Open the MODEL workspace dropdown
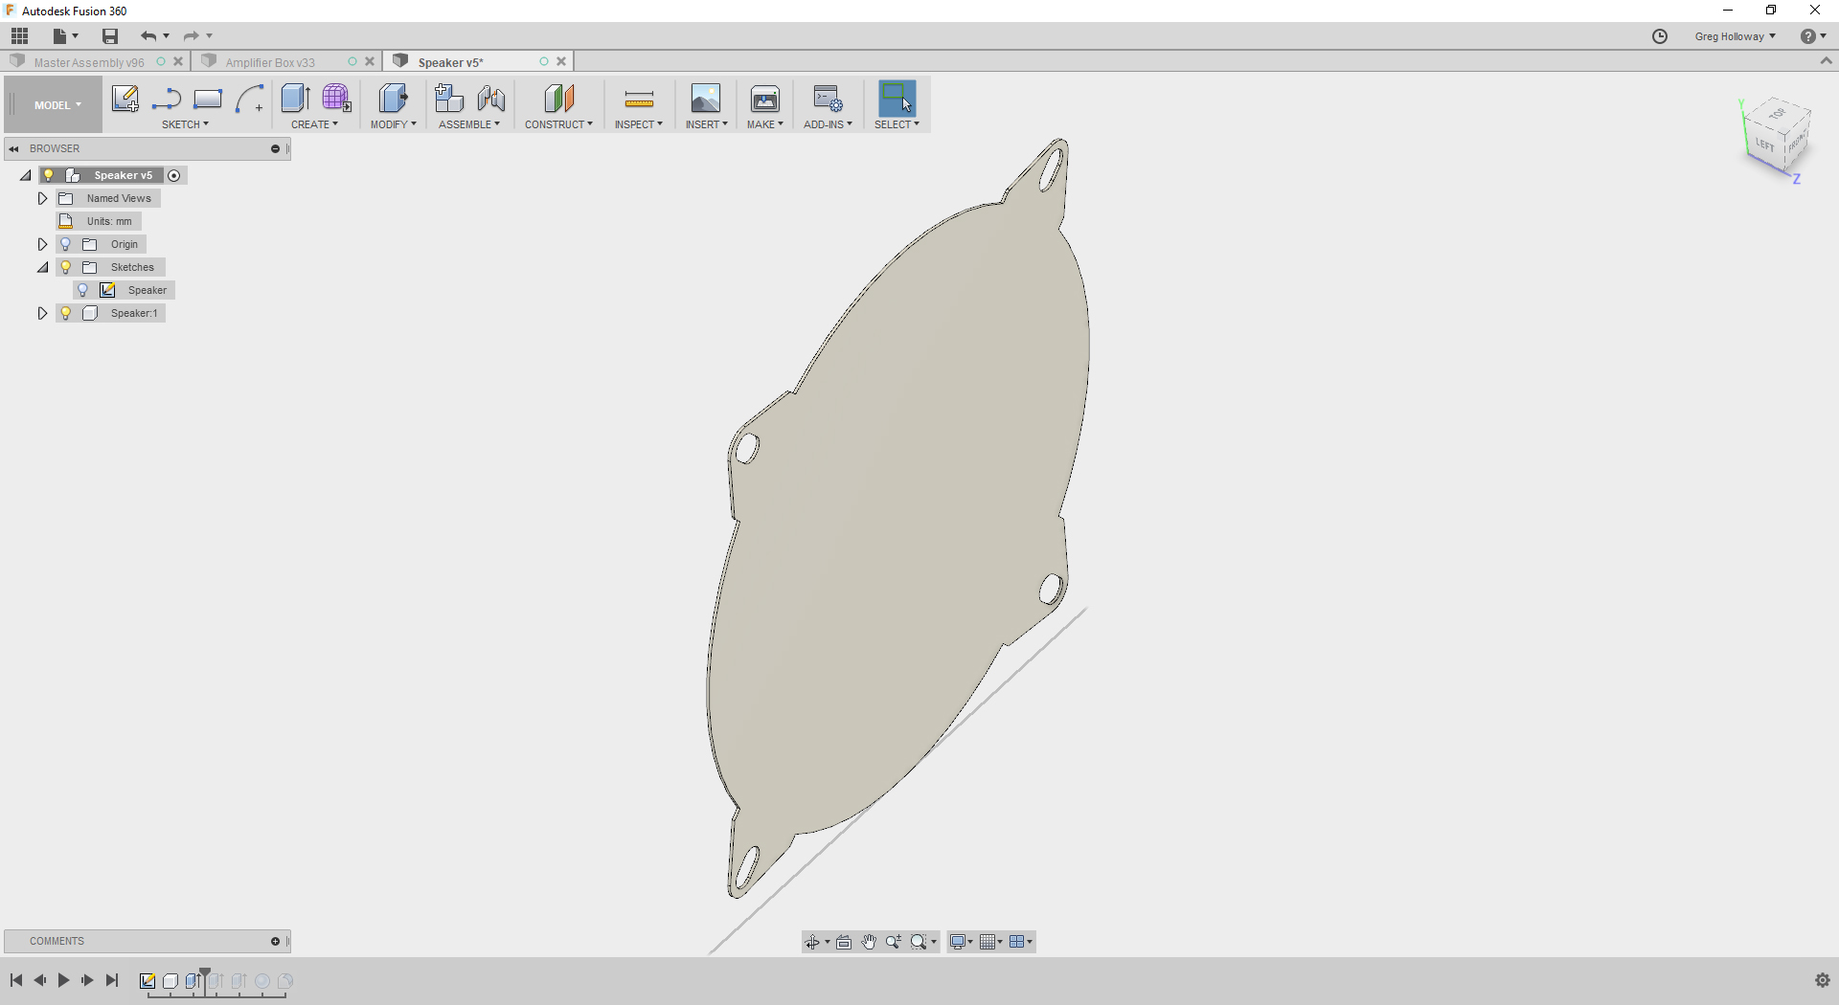This screenshot has height=1005, width=1839. pyautogui.click(x=57, y=105)
